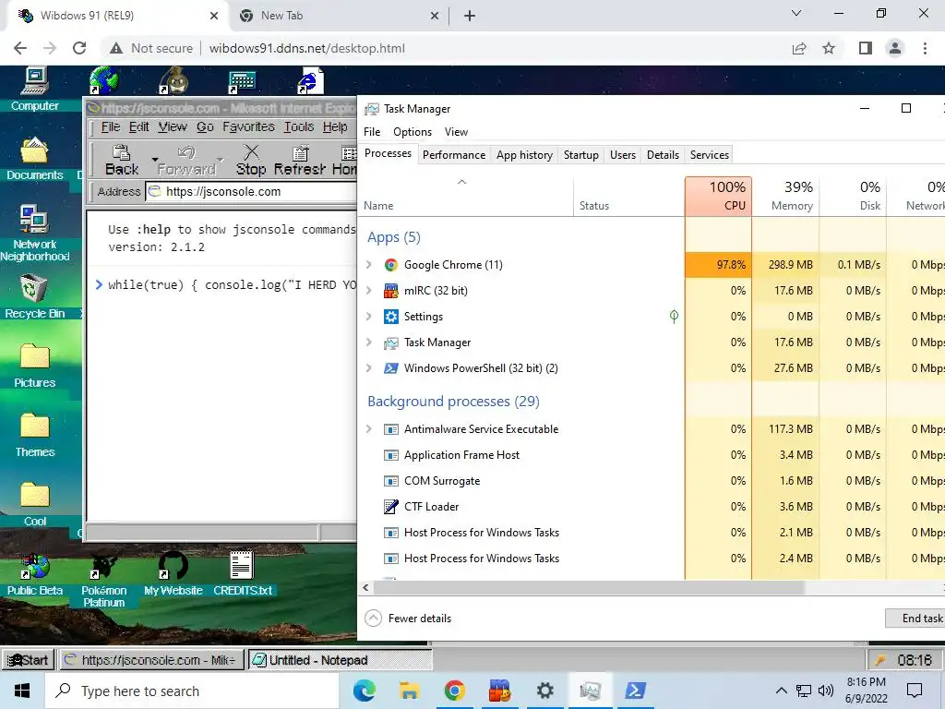This screenshot has width=945, height=709.
Task: Switch to the Services tab
Action: click(x=710, y=155)
